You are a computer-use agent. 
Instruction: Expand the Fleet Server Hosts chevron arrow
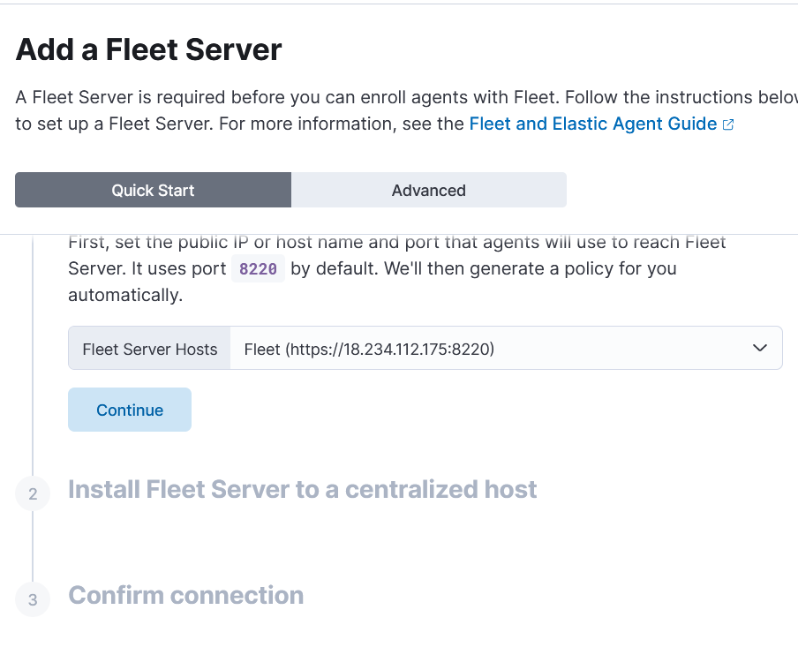pos(759,348)
